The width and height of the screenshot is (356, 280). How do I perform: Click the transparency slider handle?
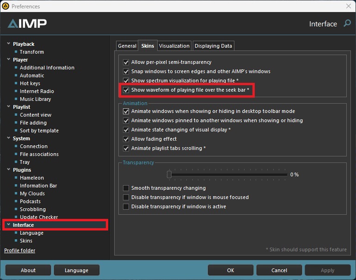tap(169, 174)
